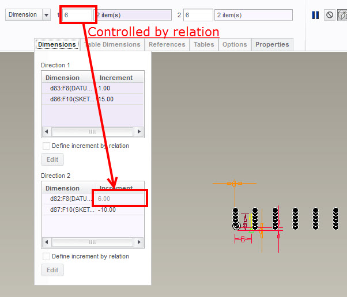Click the direction 2 member count field

tap(198, 15)
